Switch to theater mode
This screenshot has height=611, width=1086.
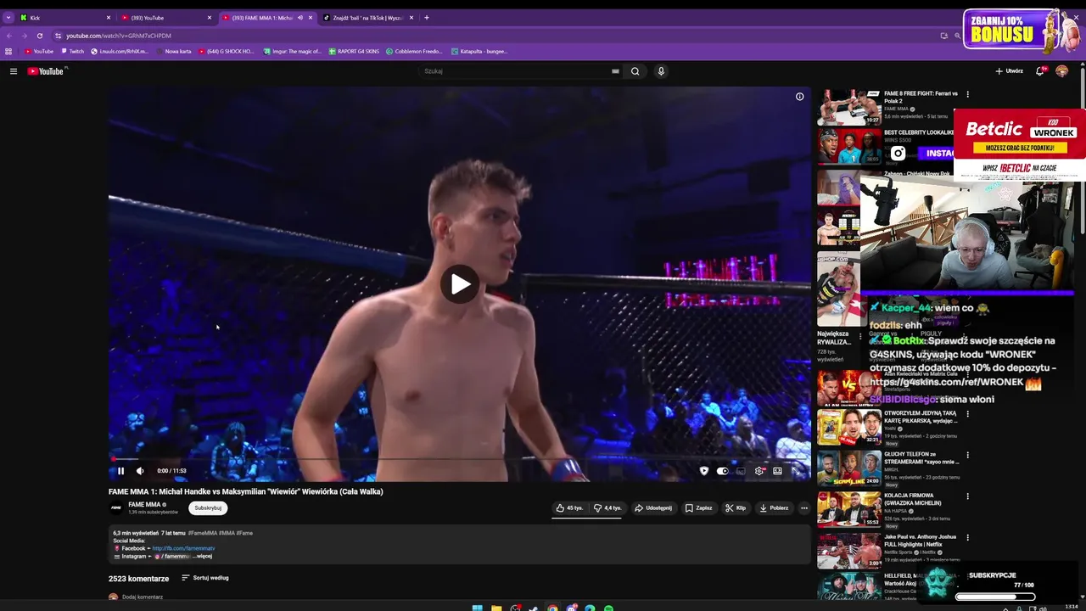777,471
